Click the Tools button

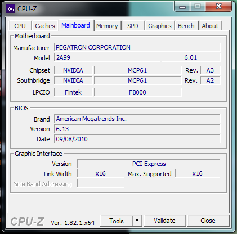tap(117, 220)
